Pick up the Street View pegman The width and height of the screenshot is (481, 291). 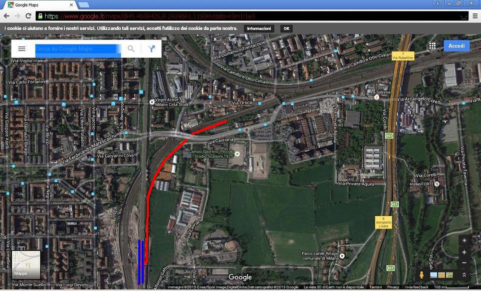point(422,275)
